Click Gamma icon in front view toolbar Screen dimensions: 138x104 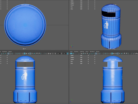[x=62, y=53]
